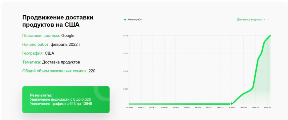Click the 0.021 y-axis label

pos(126,53)
